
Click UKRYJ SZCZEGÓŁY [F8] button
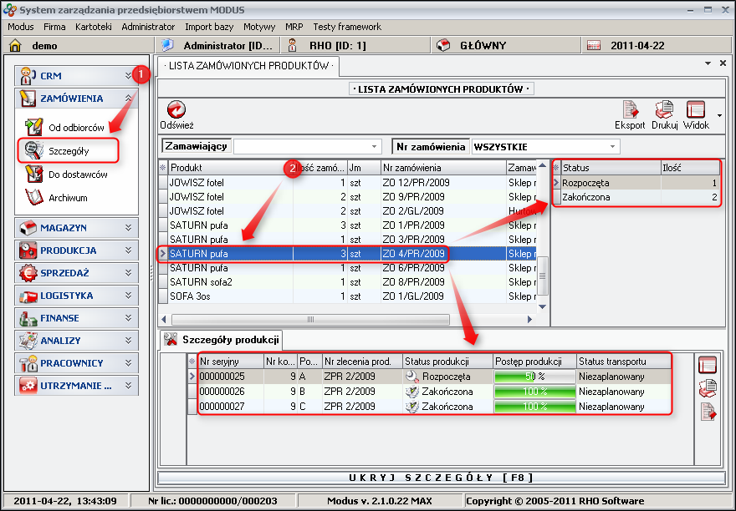click(440, 478)
